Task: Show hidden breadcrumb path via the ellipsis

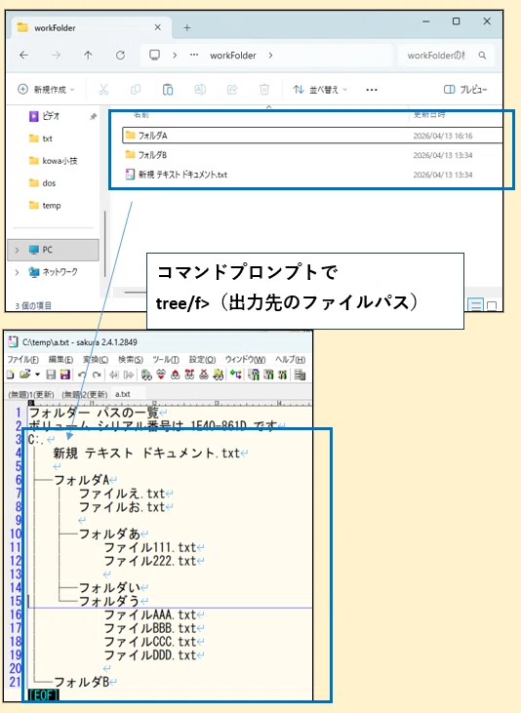Action: pos(194,56)
